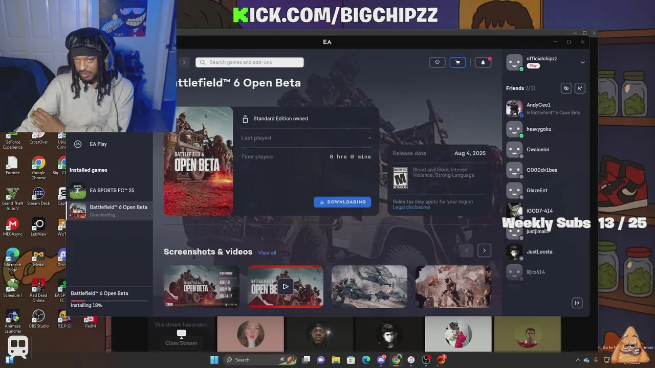Viewport: 655px width, 368px height.
Task: Select friend G000dv1bes
Action: 545,170
